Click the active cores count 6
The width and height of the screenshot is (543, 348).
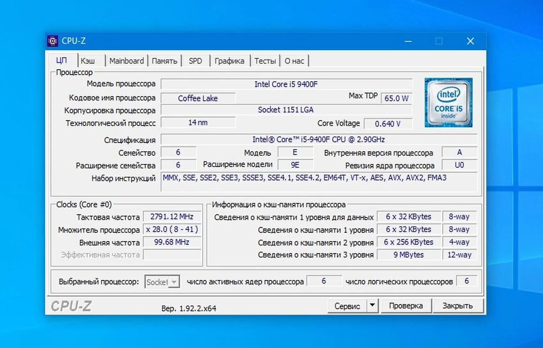324,281
